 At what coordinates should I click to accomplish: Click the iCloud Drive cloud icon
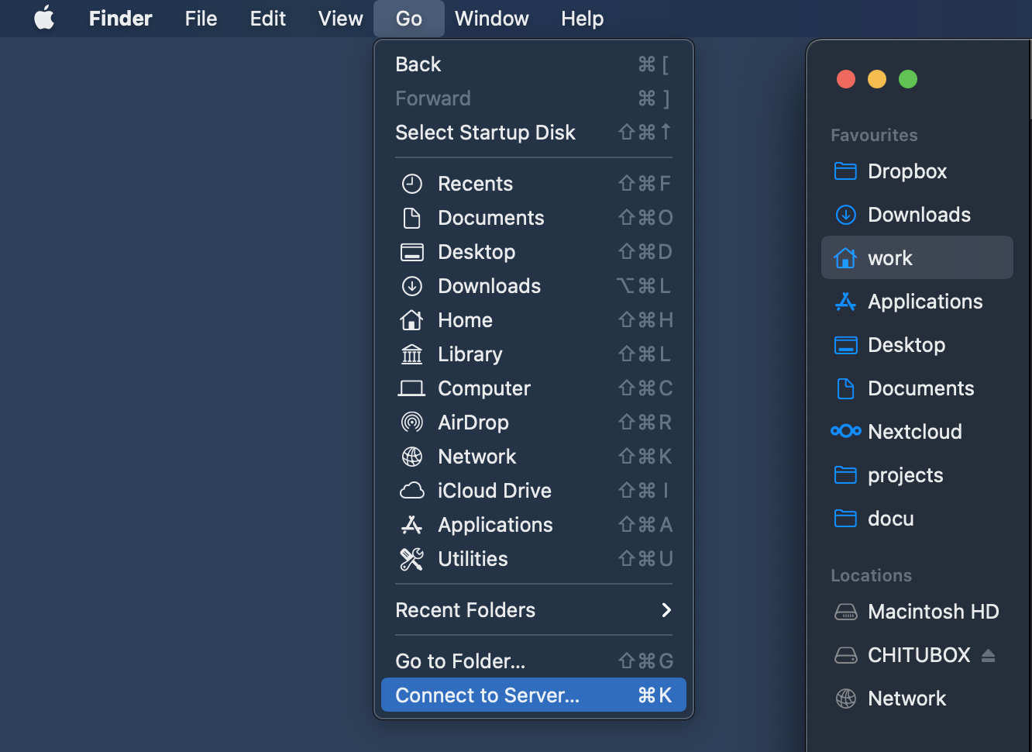pyautogui.click(x=412, y=491)
